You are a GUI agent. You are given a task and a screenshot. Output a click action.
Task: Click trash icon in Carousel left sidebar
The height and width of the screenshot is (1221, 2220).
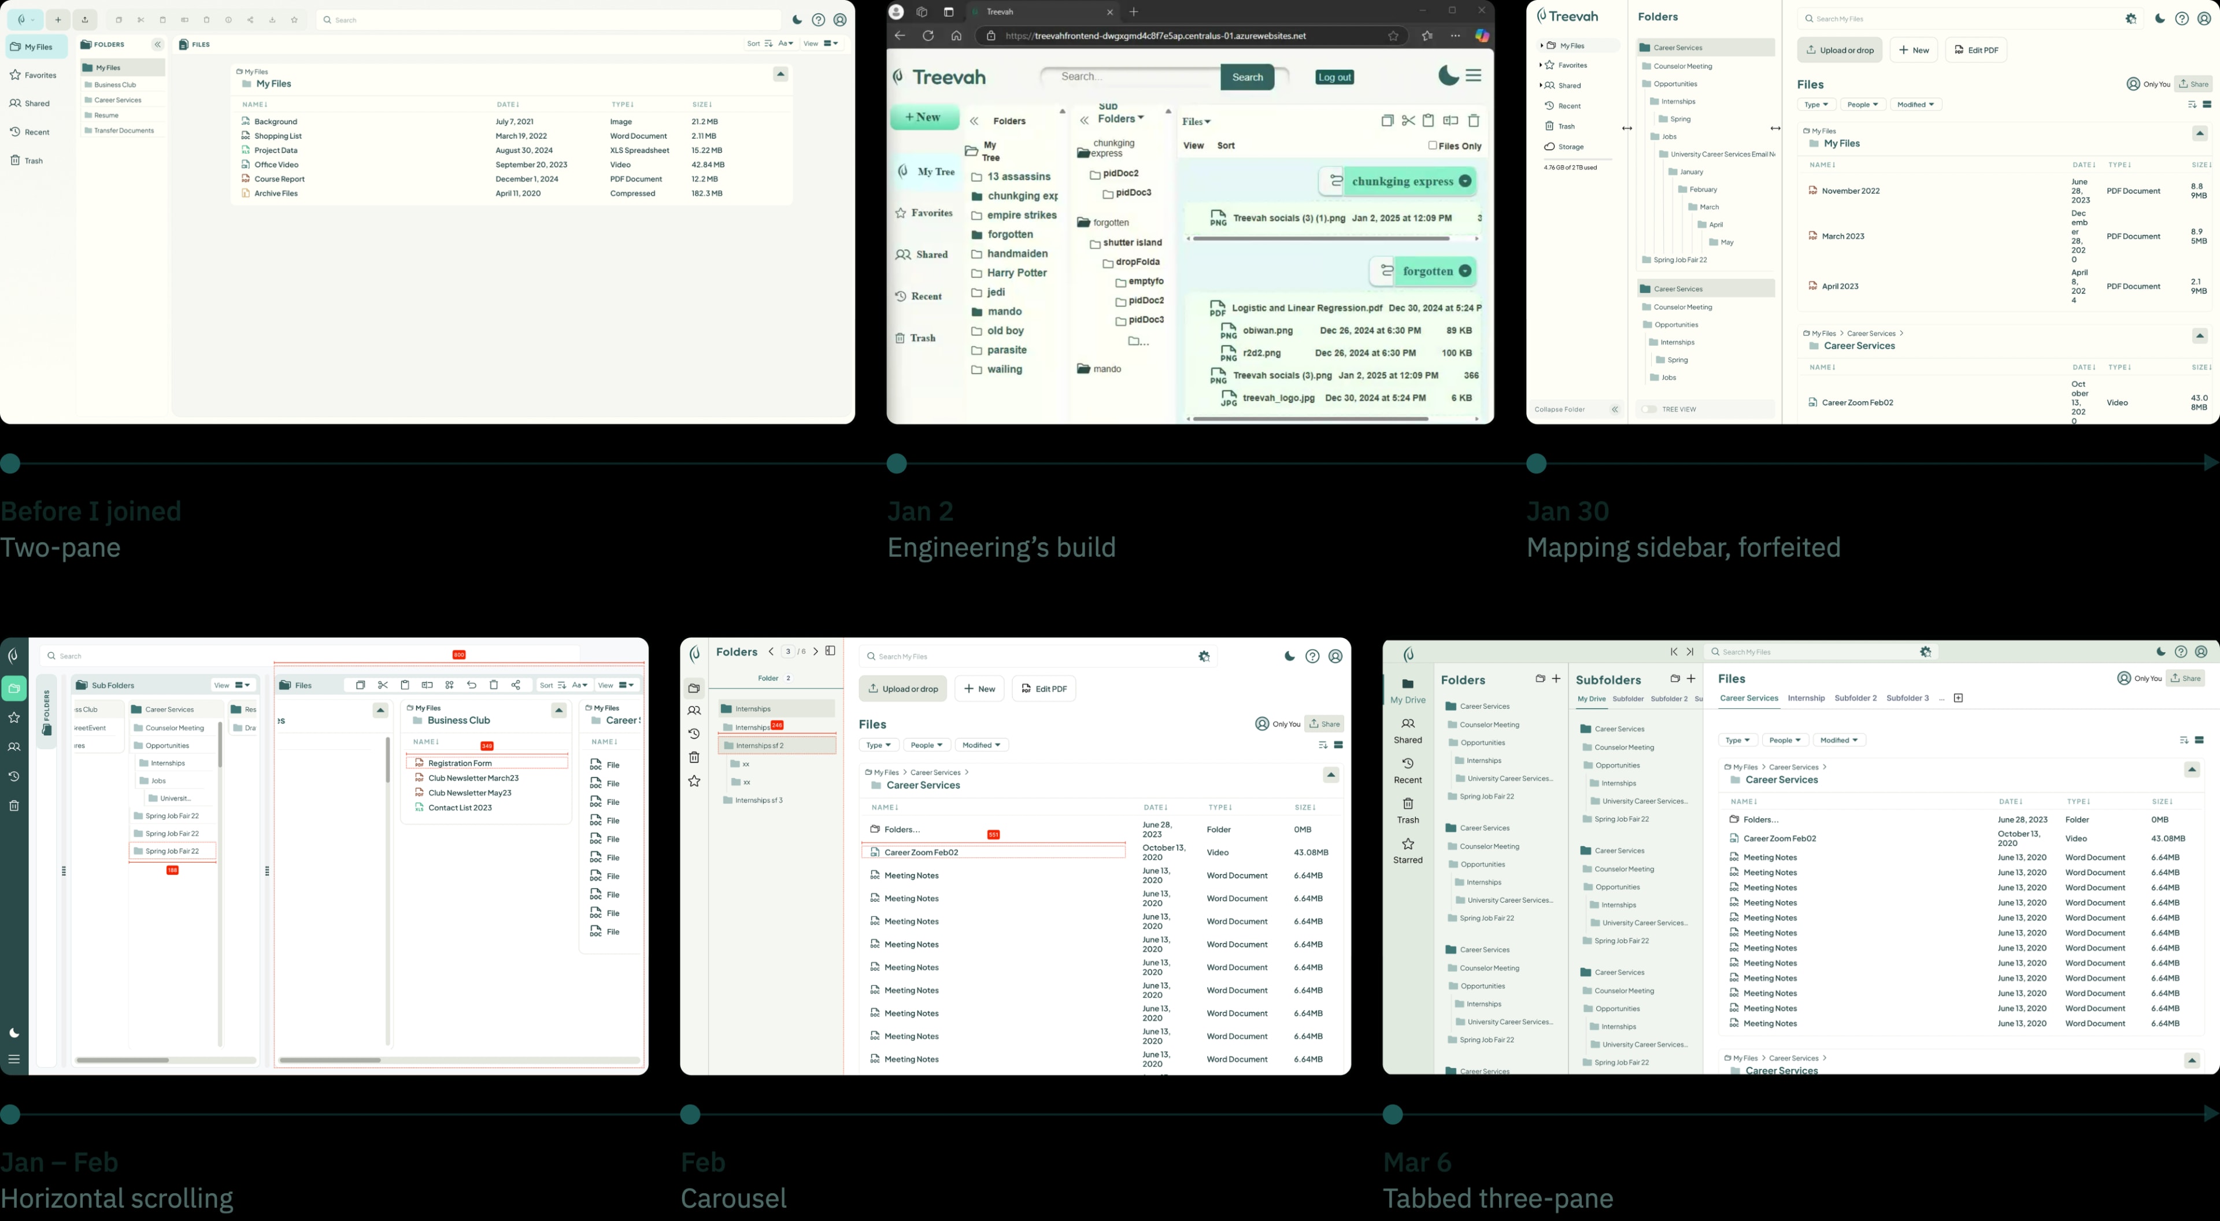[694, 757]
